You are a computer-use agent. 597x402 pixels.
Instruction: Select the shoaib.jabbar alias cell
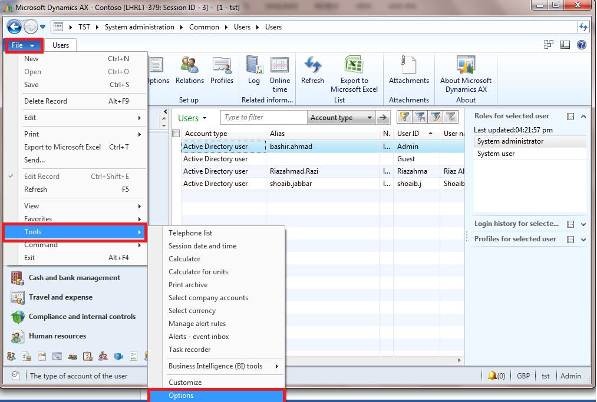pyautogui.click(x=322, y=184)
